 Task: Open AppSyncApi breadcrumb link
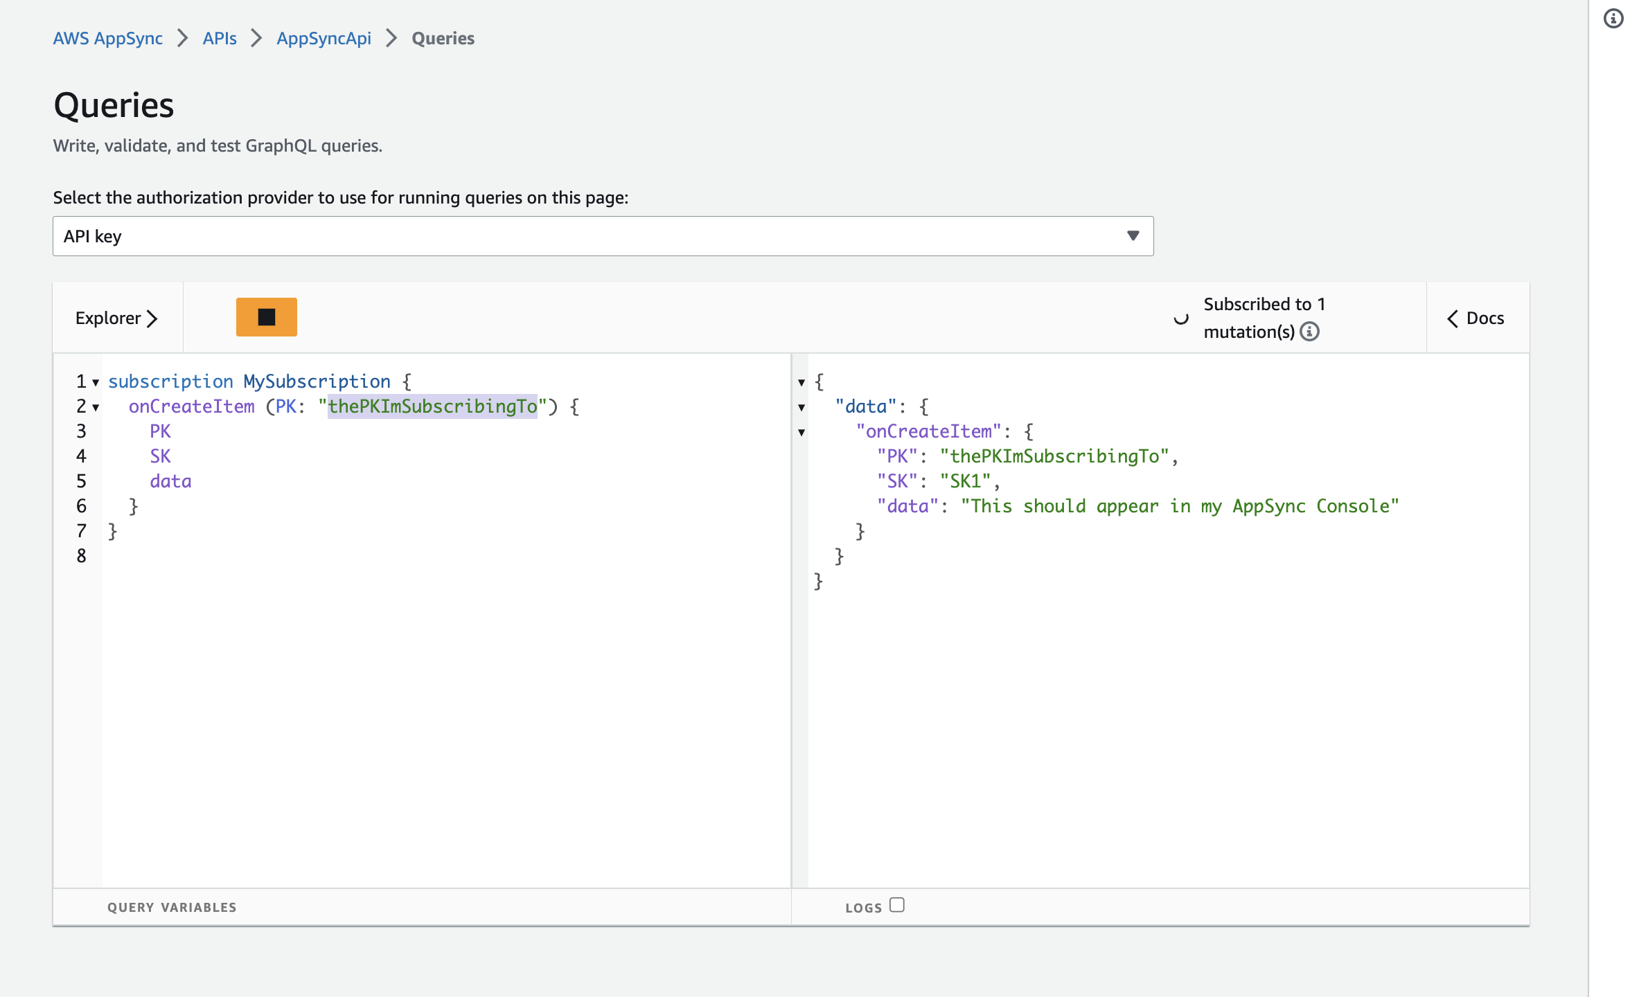click(x=324, y=38)
